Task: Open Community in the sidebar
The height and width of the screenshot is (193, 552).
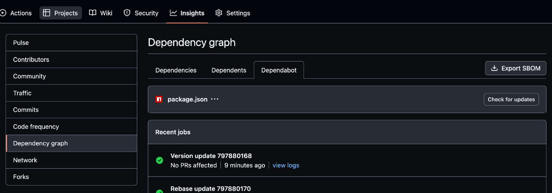Action: point(71,76)
